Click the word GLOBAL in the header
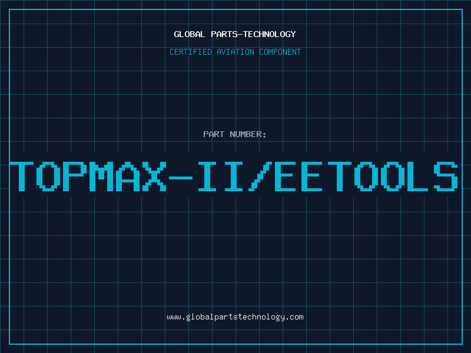 point(189,34)
